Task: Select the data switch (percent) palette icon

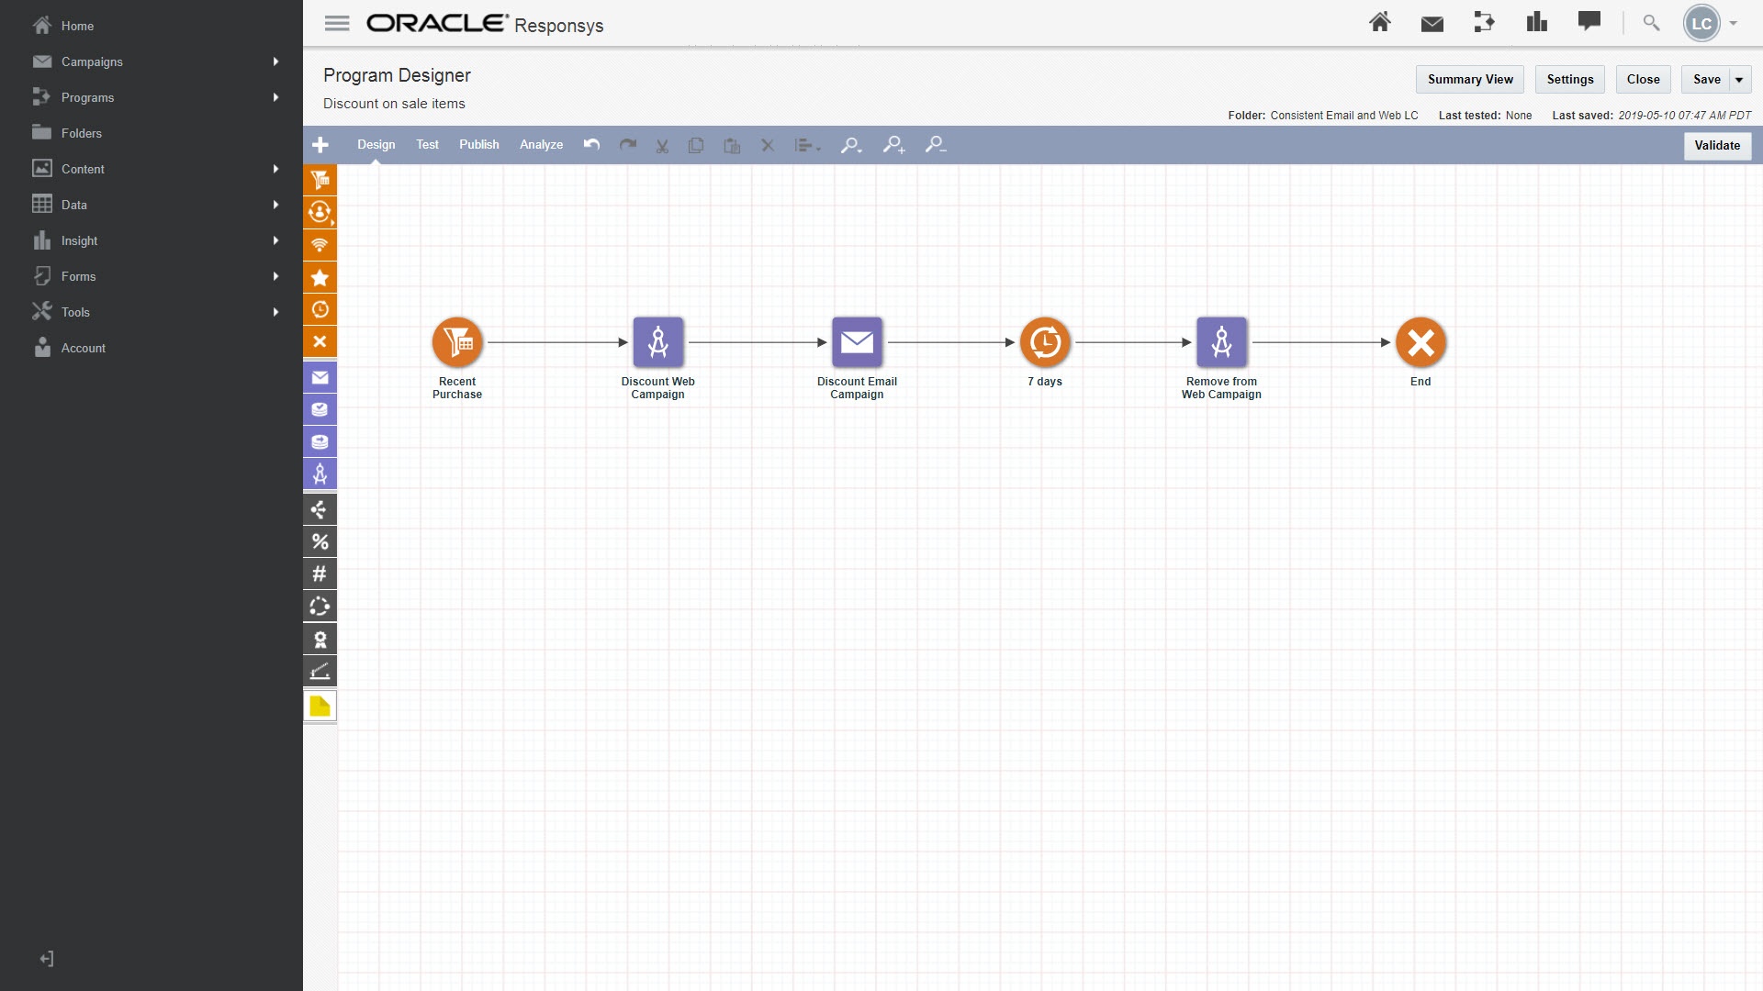Action: tap(320, 541)
